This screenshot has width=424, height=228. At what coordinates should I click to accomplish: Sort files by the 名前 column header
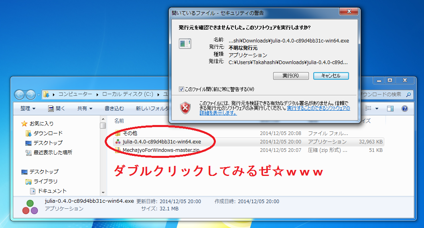tap(119, 121)
